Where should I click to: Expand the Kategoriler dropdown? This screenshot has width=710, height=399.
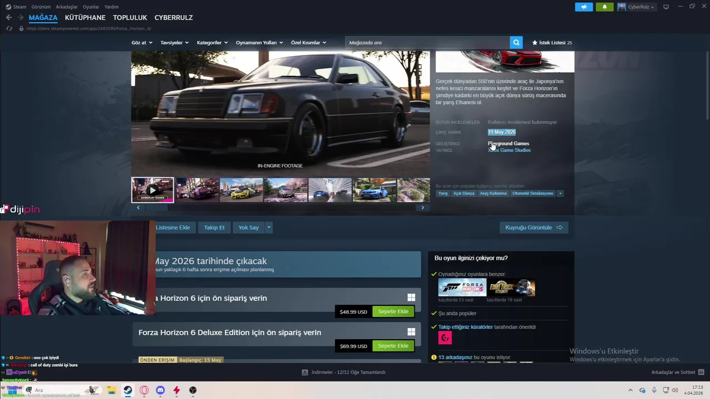coord(212,43)
